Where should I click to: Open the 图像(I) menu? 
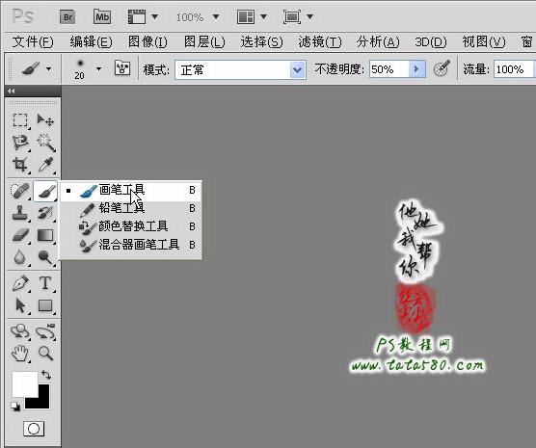[147, 42]
